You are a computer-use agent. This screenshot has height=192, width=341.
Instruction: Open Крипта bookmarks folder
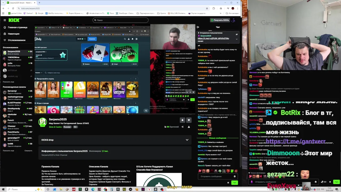(x=162, y=13)
